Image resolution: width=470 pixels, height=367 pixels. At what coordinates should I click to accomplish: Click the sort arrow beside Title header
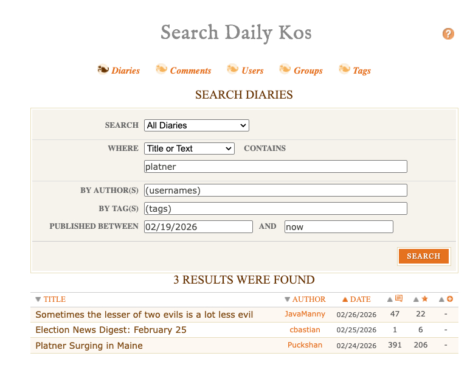click(38, 299)
